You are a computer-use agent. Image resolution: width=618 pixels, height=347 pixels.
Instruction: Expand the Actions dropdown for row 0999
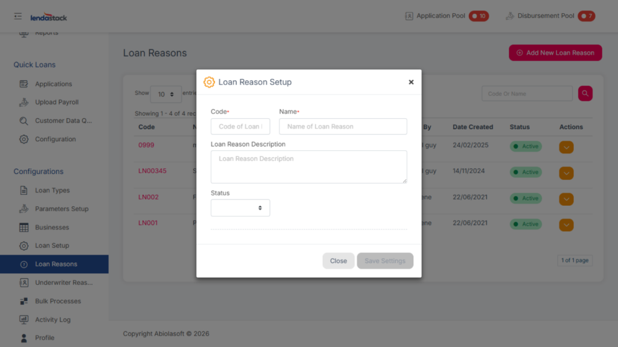(566, 147)
